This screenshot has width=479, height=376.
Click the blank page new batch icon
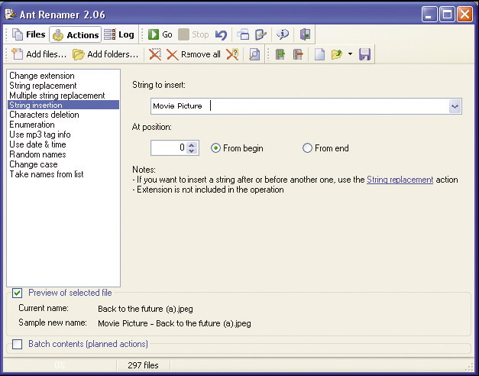319,54
